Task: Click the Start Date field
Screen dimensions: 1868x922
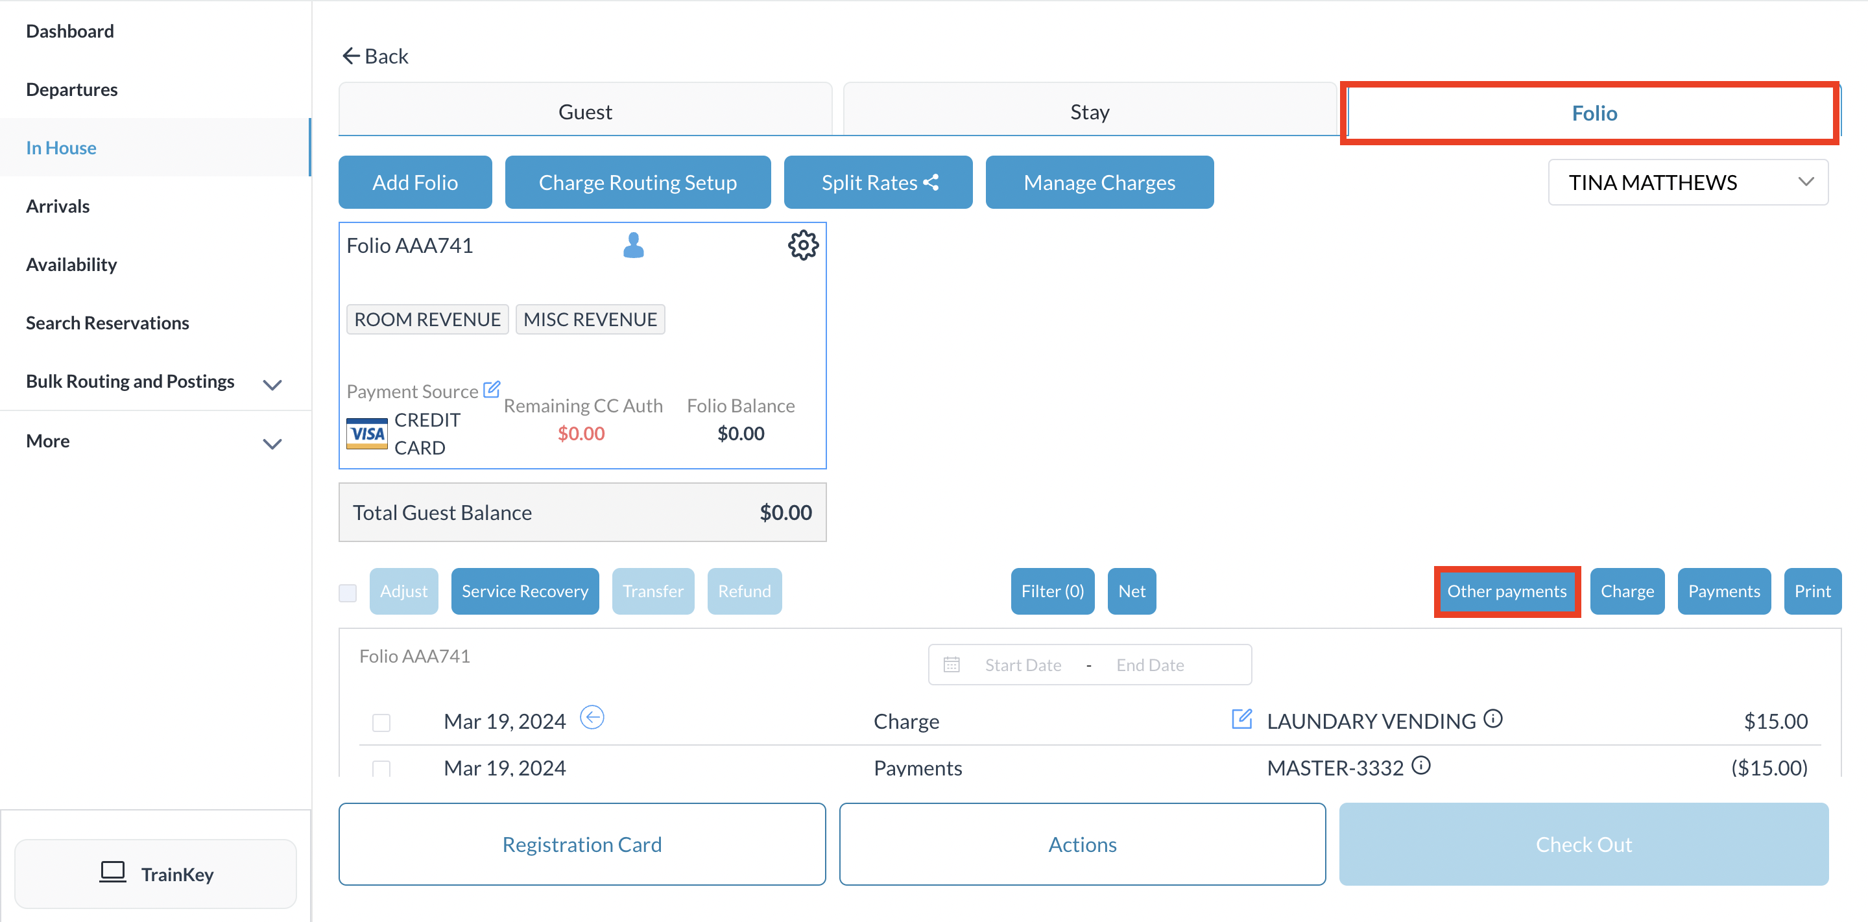Action: (x=1022, y=665)
